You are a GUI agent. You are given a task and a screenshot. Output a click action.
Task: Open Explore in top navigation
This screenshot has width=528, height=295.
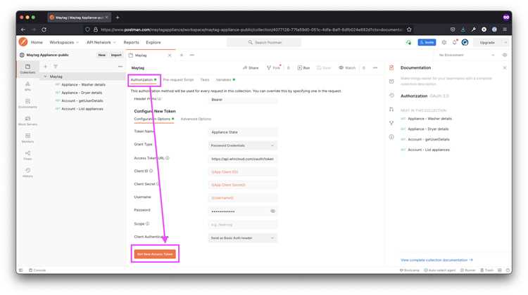[153, 42]
